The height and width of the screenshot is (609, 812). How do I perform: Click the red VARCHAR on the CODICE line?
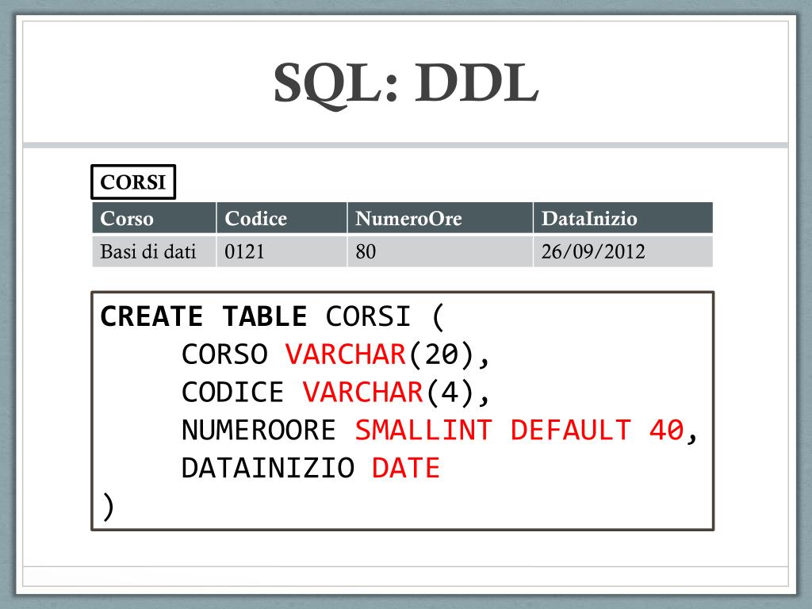coord(363,392)
